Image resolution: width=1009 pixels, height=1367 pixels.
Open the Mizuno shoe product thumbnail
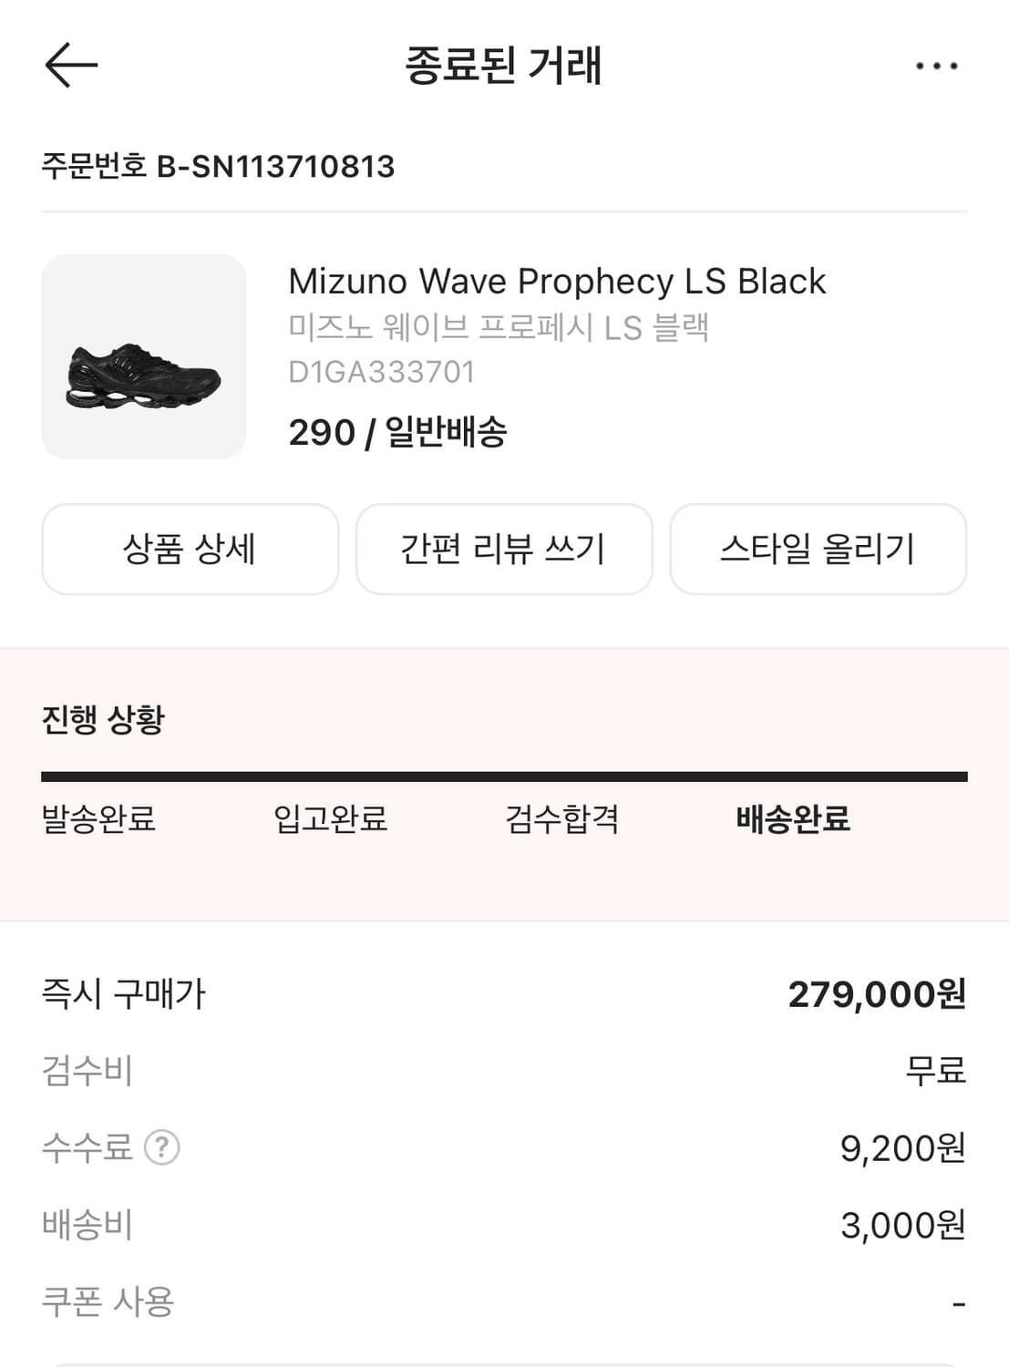tap(144, 356)
